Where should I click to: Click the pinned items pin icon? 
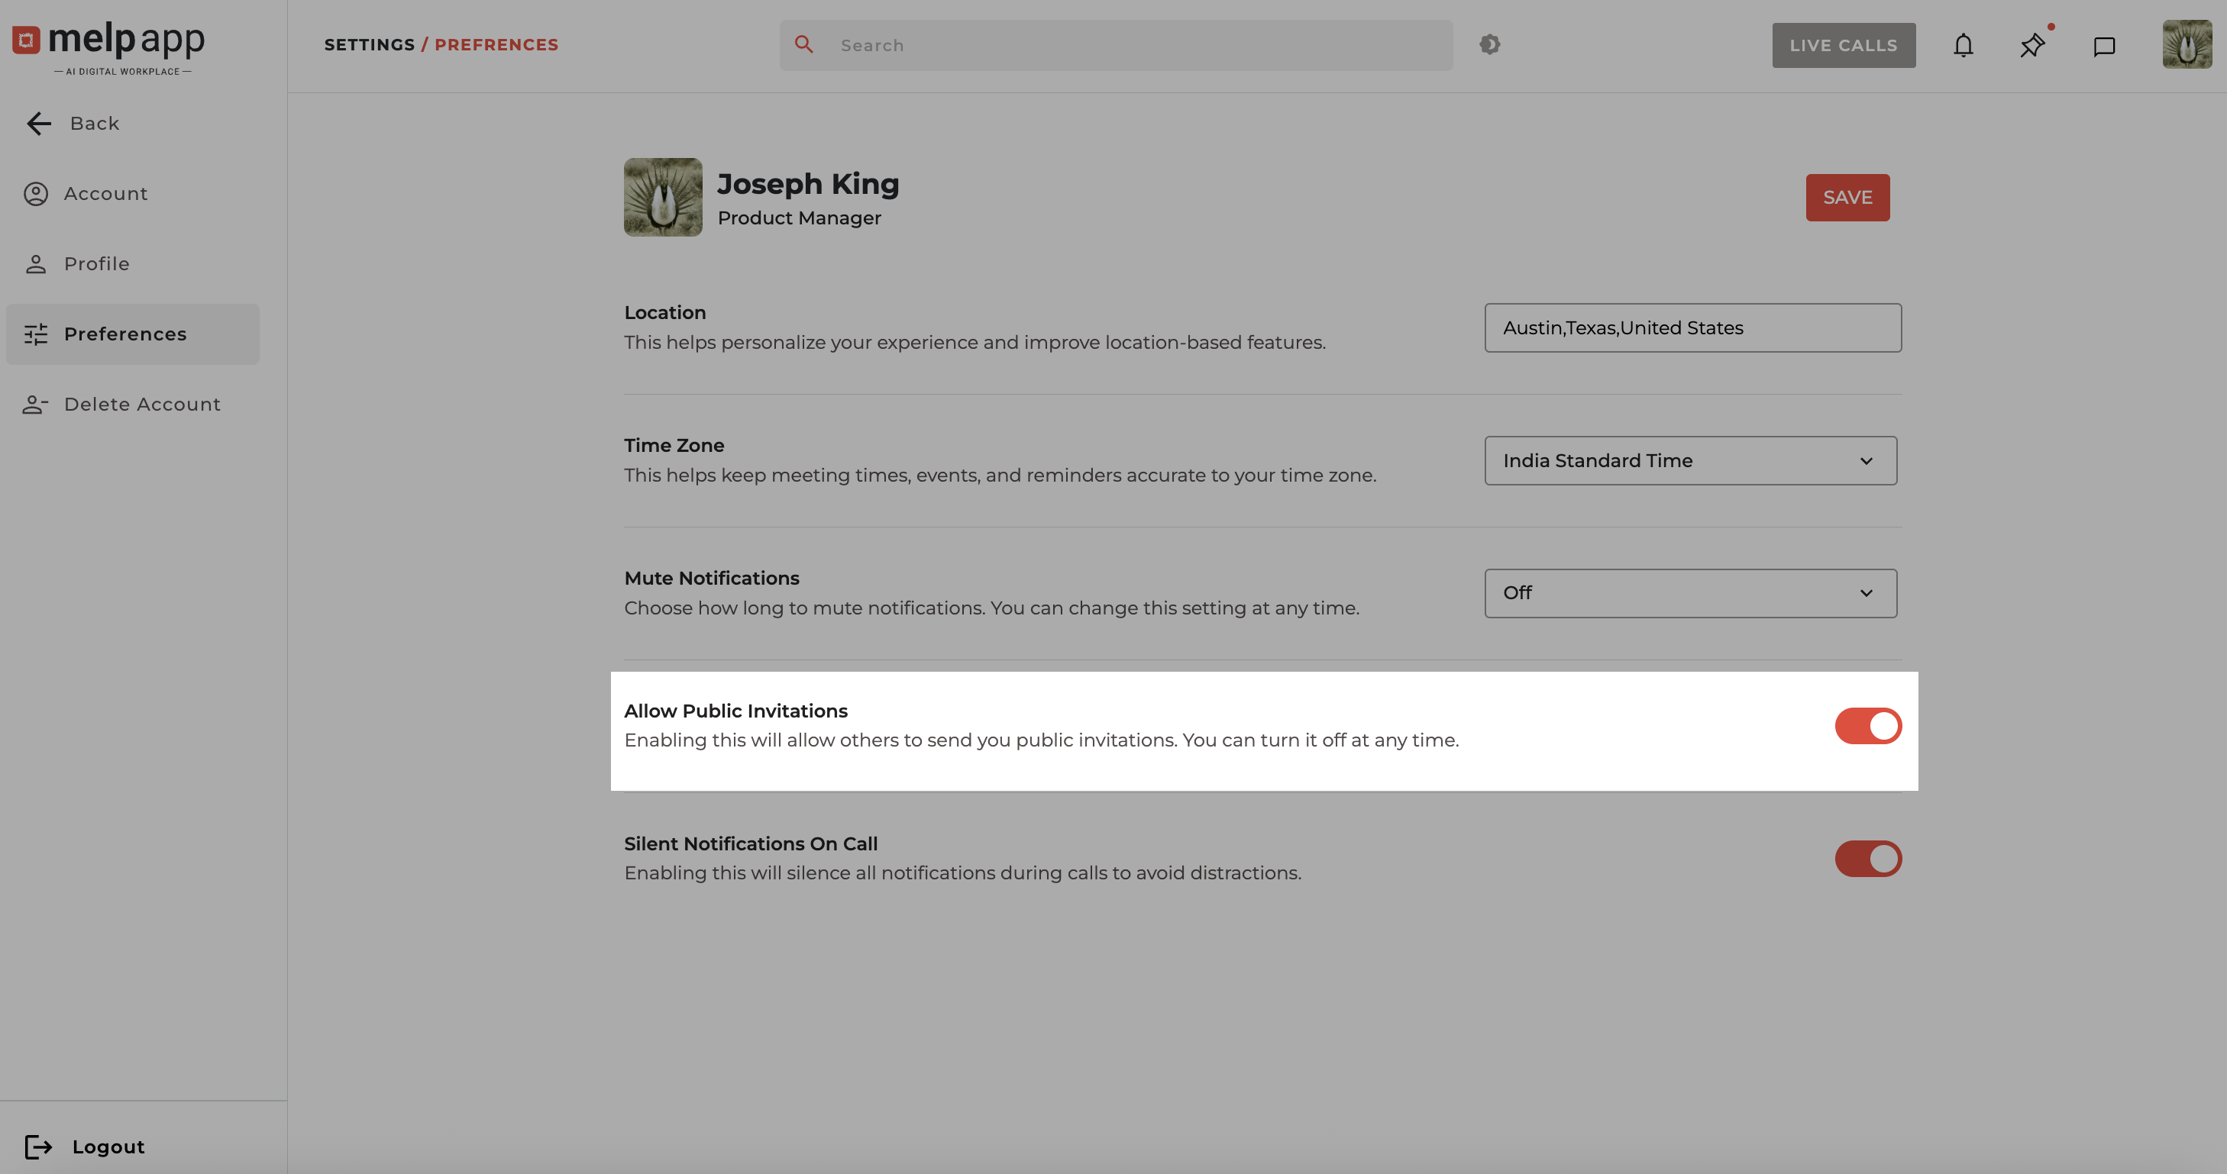pos(2031,45)
